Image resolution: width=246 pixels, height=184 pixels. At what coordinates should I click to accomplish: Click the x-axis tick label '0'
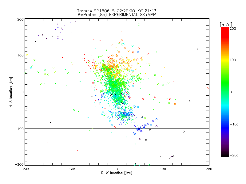117,169
